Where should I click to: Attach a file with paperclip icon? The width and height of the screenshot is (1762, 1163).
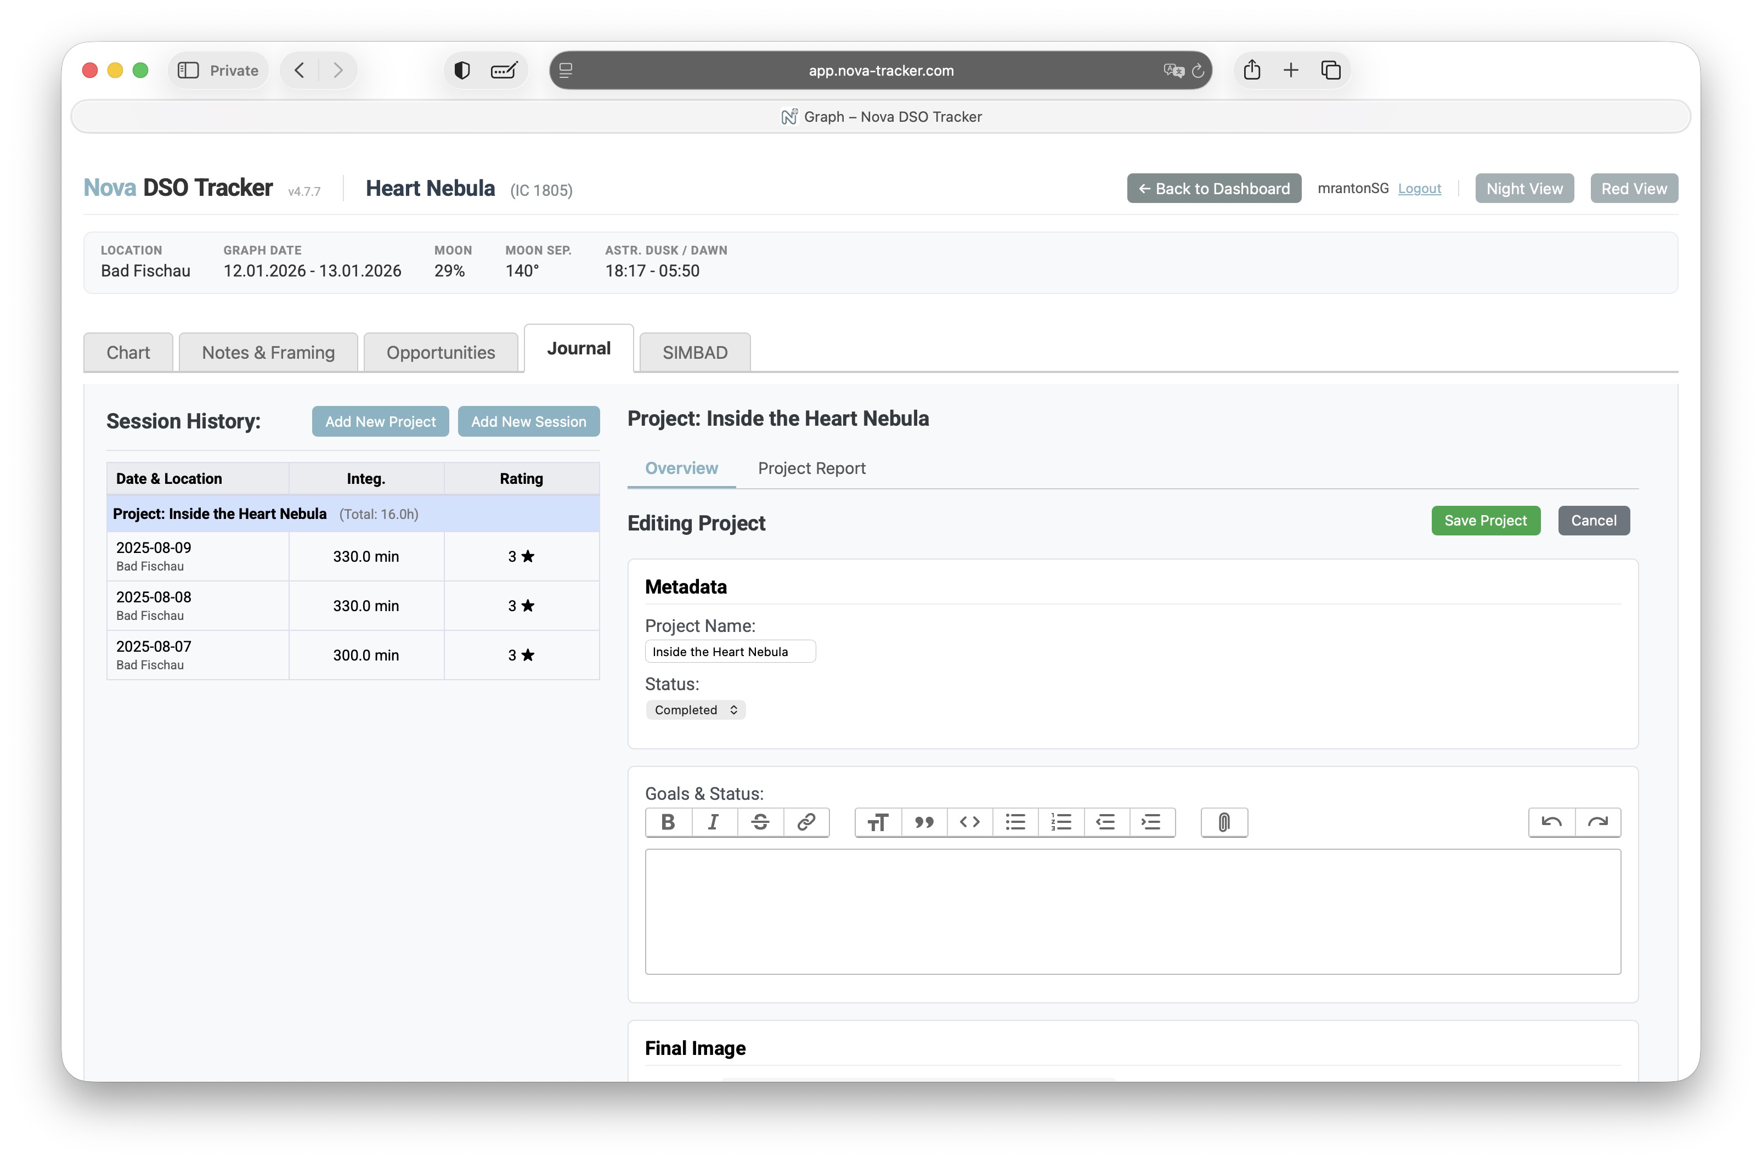[1224, 822]
